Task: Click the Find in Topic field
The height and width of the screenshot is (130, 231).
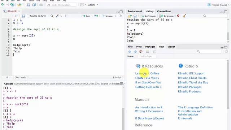Action: (147, 56)
